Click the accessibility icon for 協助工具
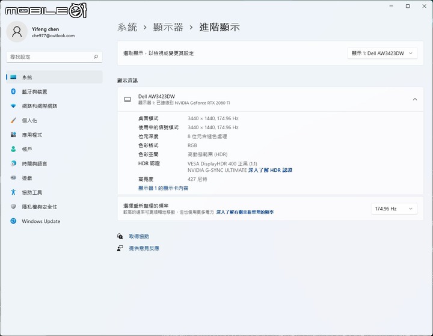 point(13,192)
